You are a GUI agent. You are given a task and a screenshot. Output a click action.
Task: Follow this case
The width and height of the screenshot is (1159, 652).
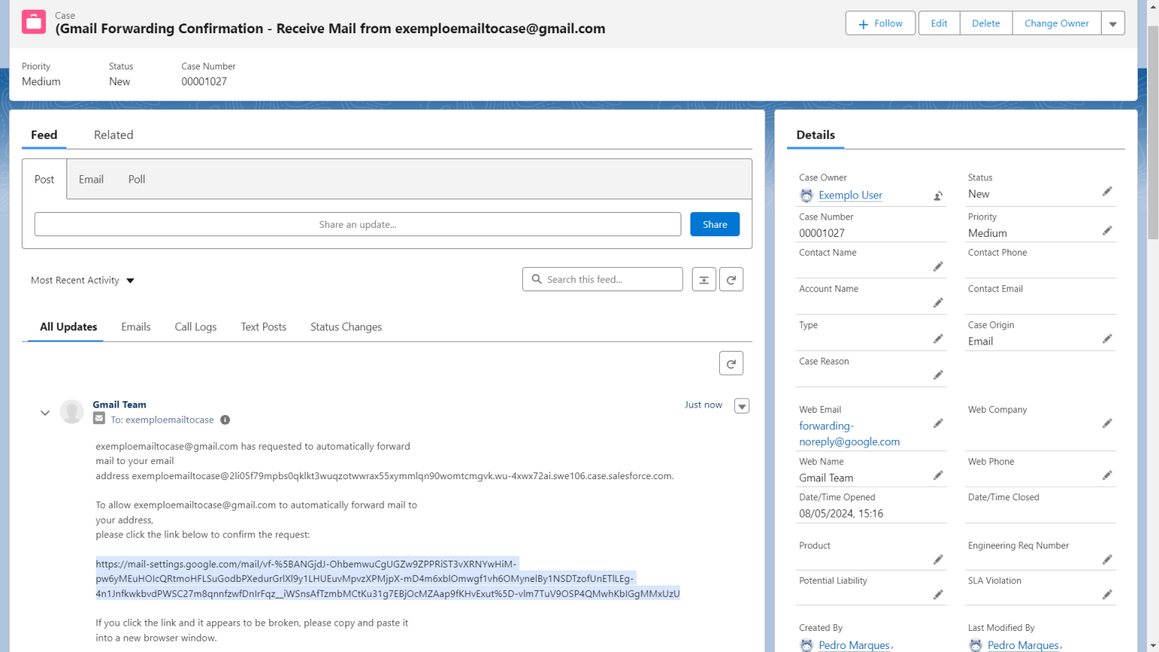(x=880, y=23)
